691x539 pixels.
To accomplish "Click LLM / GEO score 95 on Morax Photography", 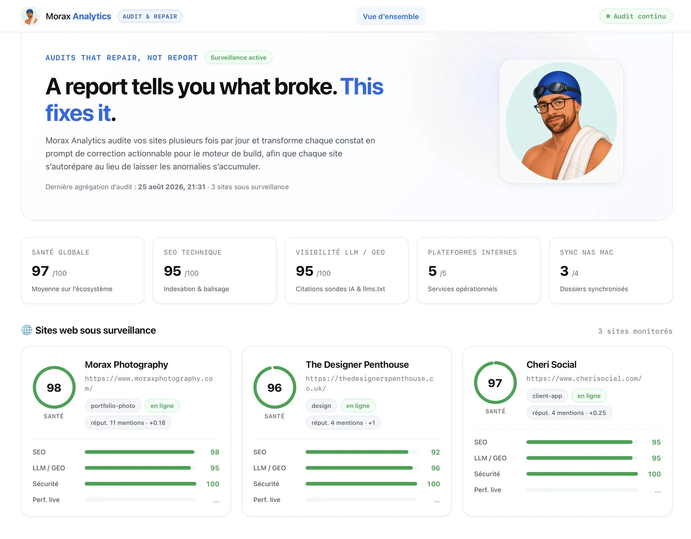I will [x=215, y=468].
